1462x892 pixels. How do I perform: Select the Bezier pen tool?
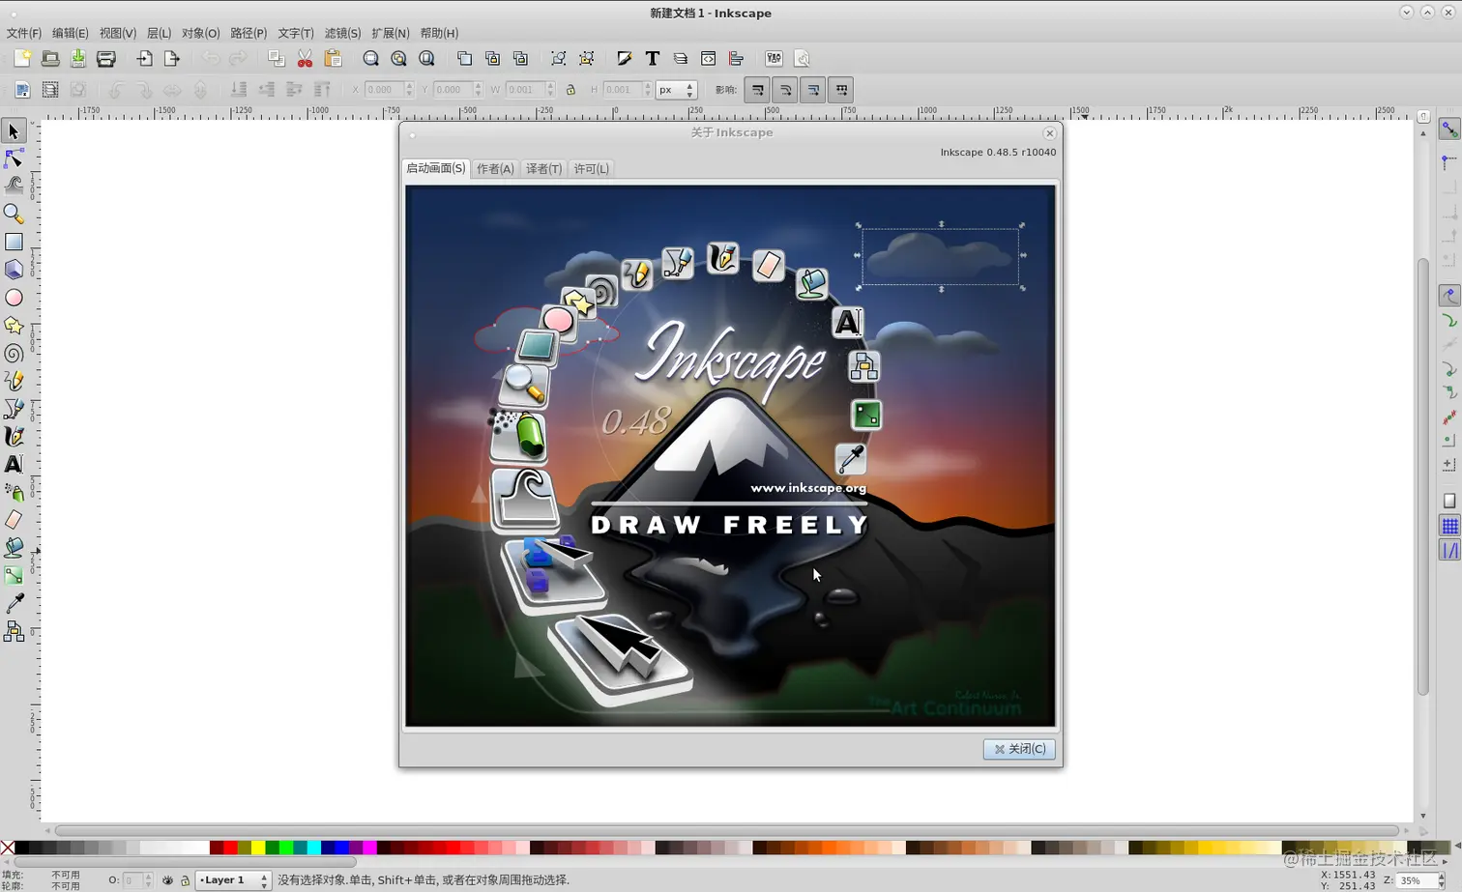coord(14,409)
